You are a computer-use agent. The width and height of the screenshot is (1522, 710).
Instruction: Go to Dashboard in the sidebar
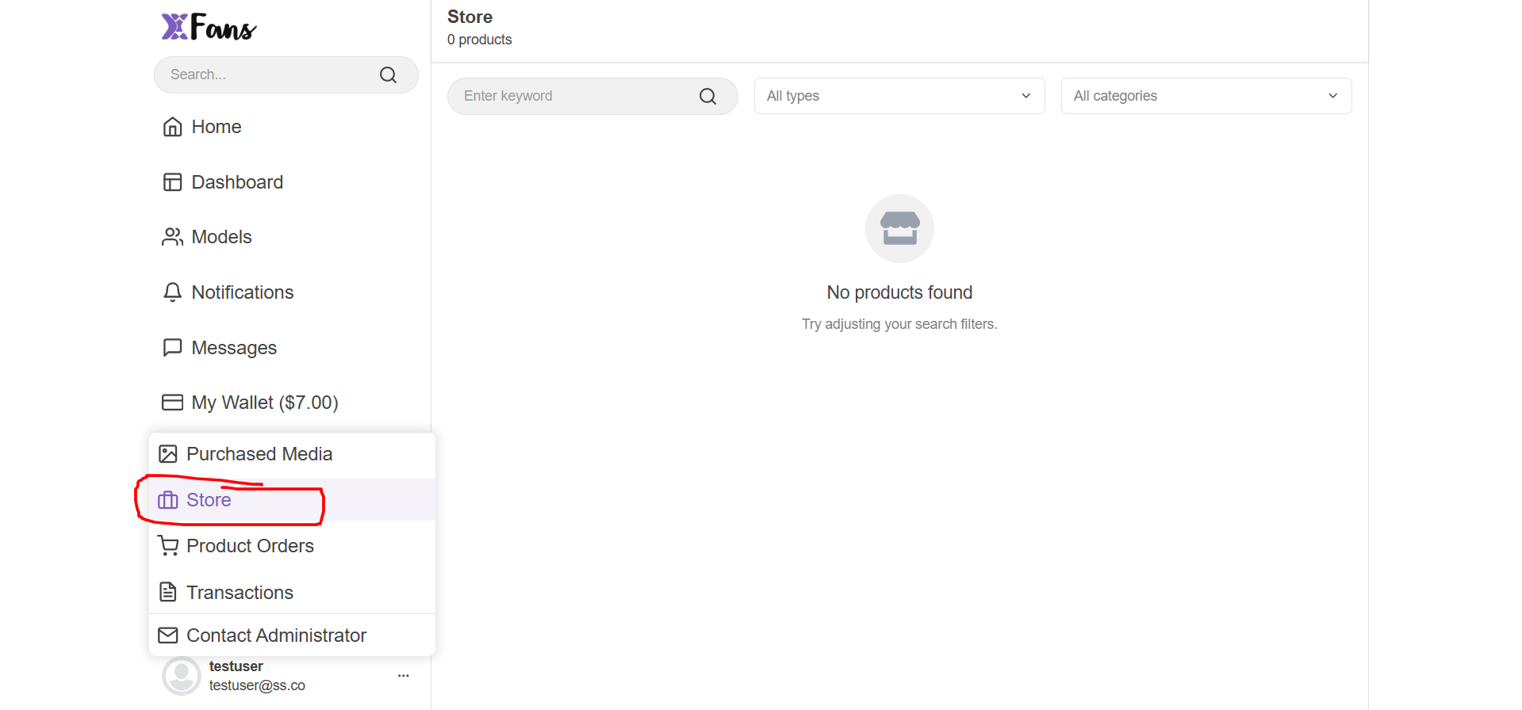point(237,182)
